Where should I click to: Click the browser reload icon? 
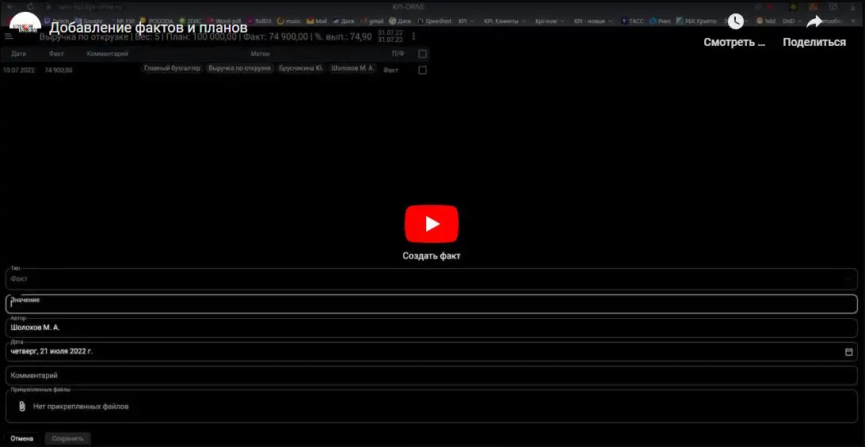coord(31,6)
